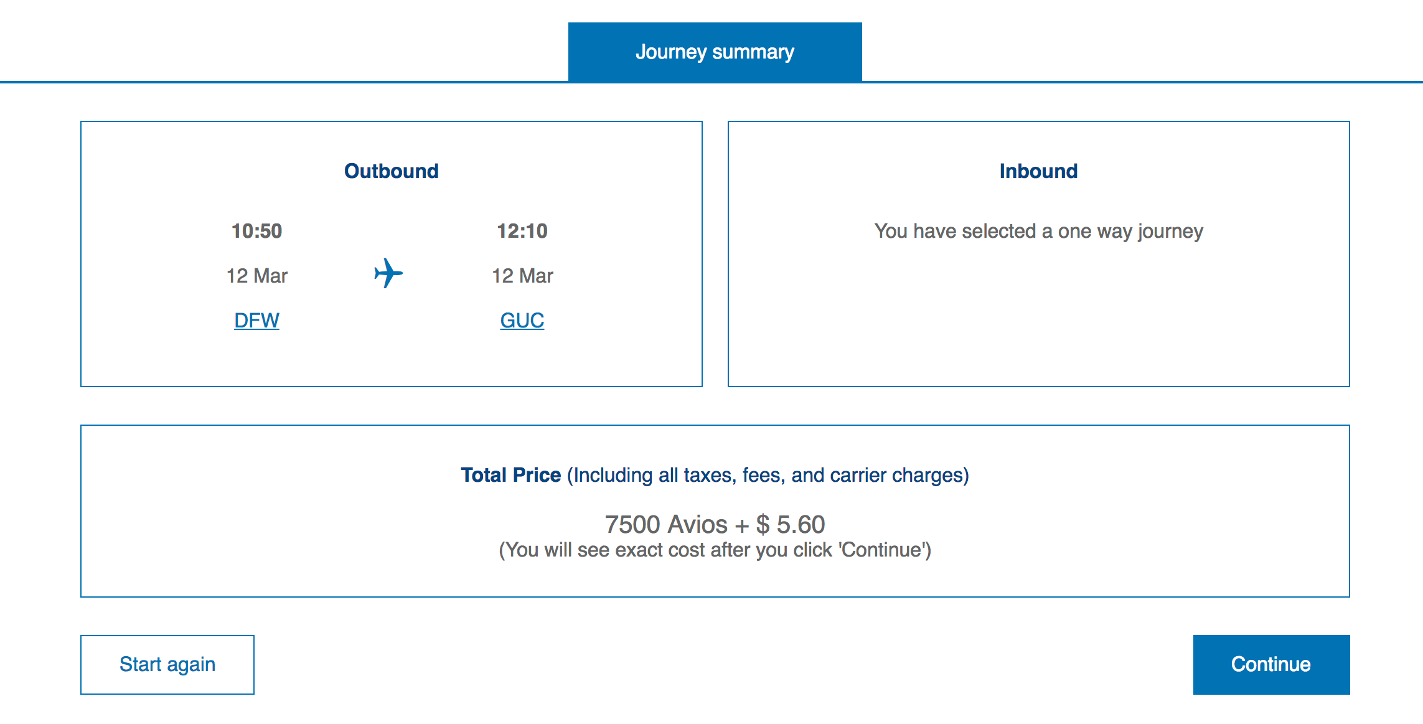The width and height of the screenshot is (1423, 724).
Task: Click the Outbound heading
Action: point(391,171)
